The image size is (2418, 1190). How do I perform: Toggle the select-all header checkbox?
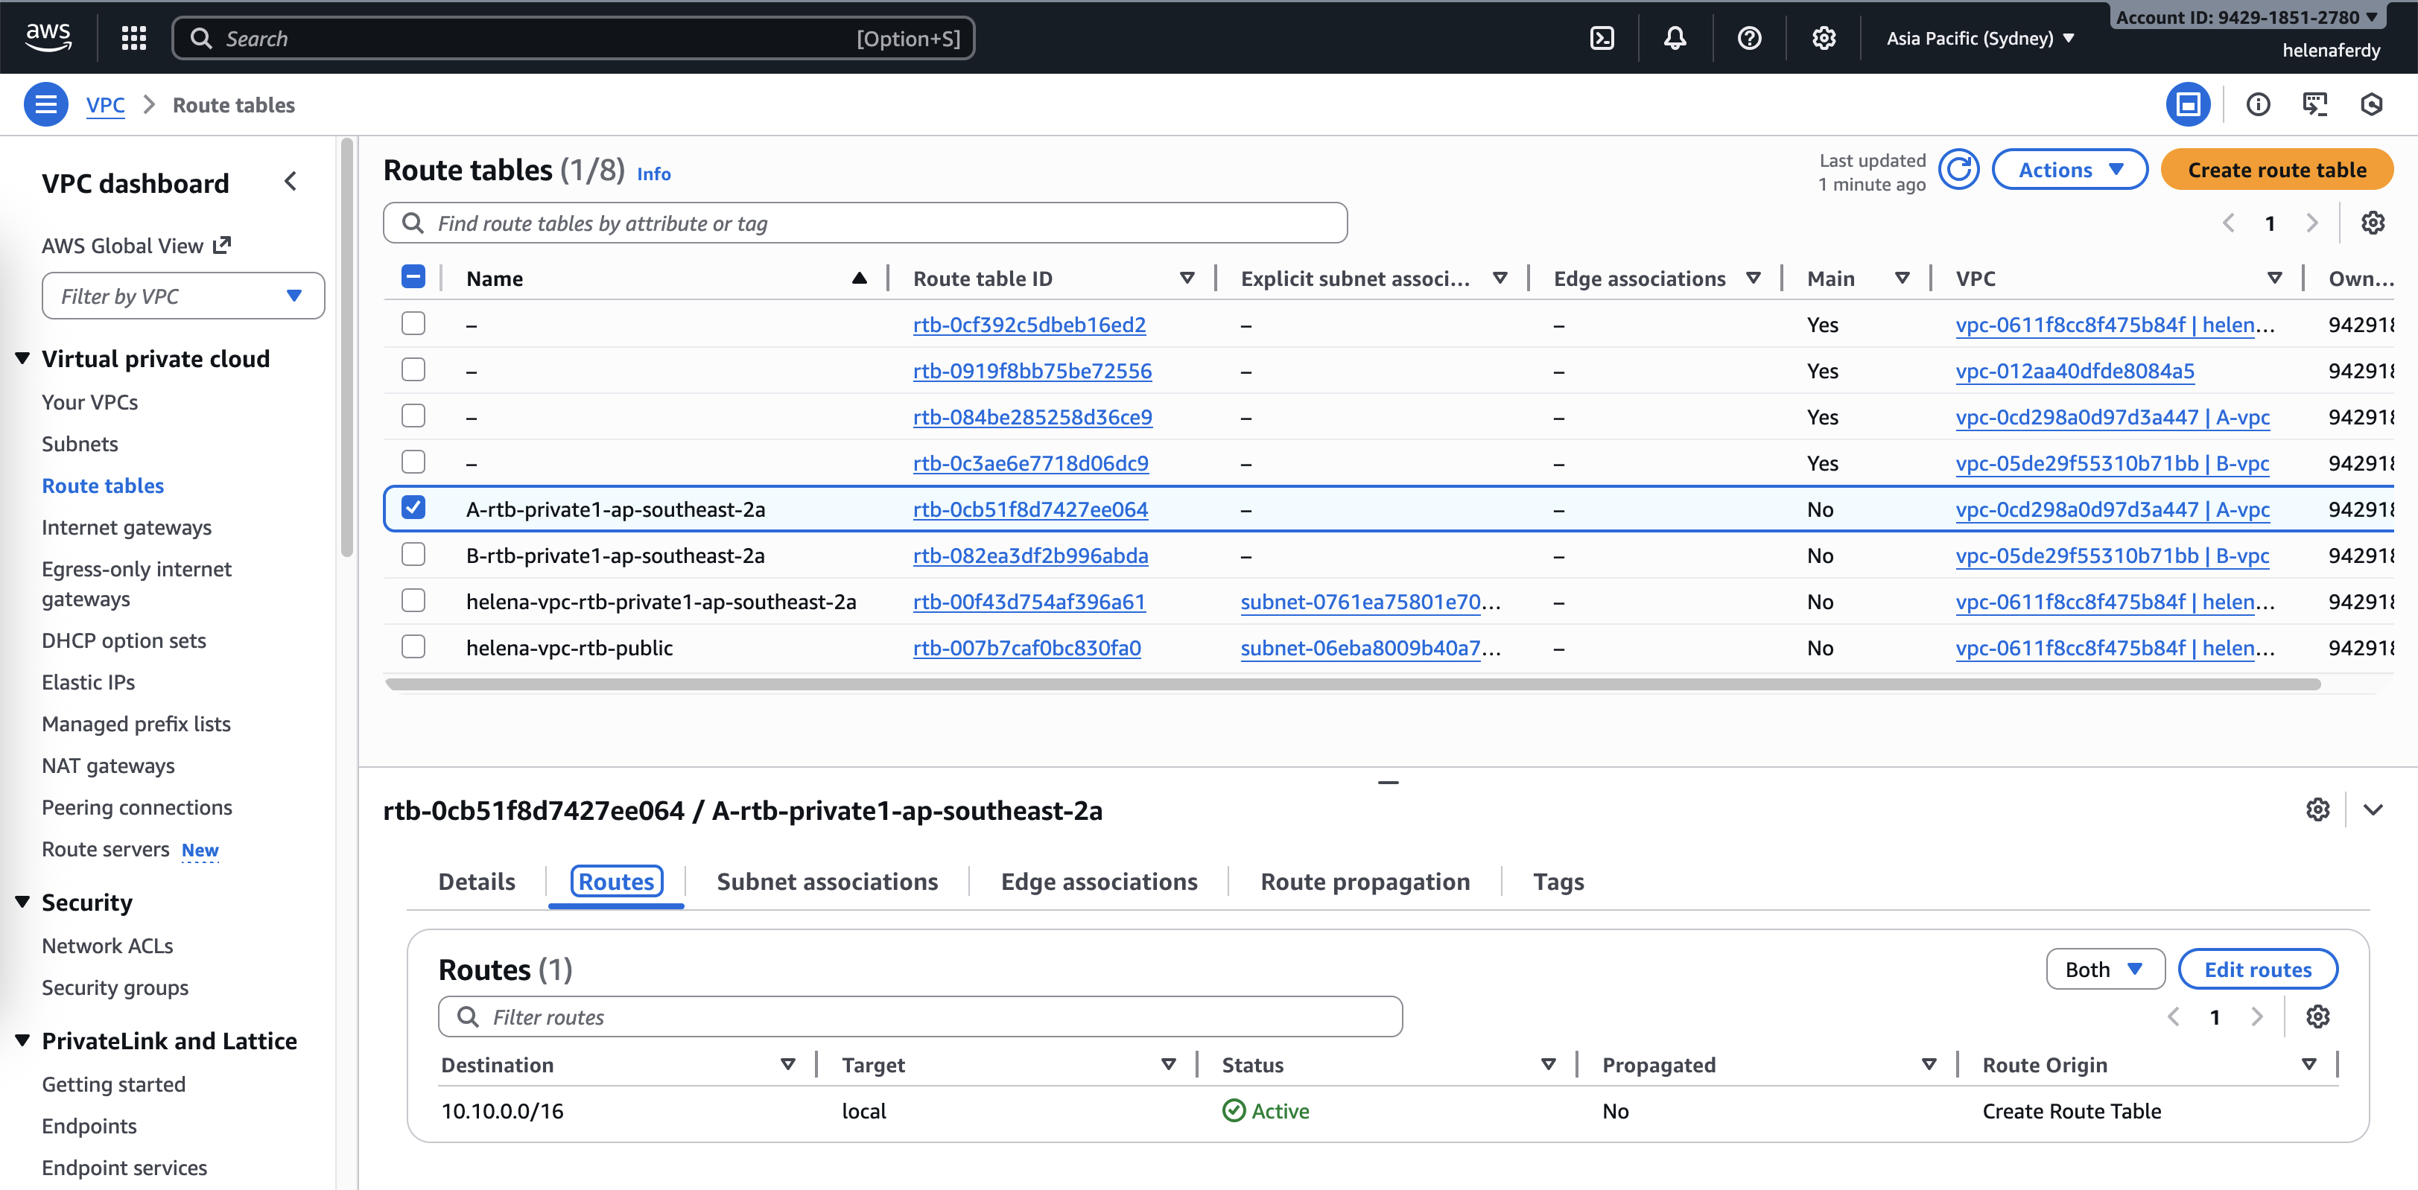(413, 277)
